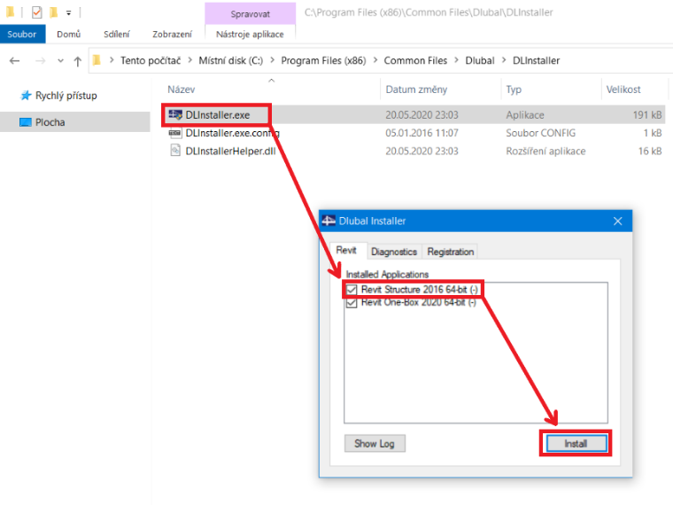Image resolution: width=673 pixels, height=505 pixels.
Task: Click date 05.01.2016 11:07 cell
Action: (422, 133)
